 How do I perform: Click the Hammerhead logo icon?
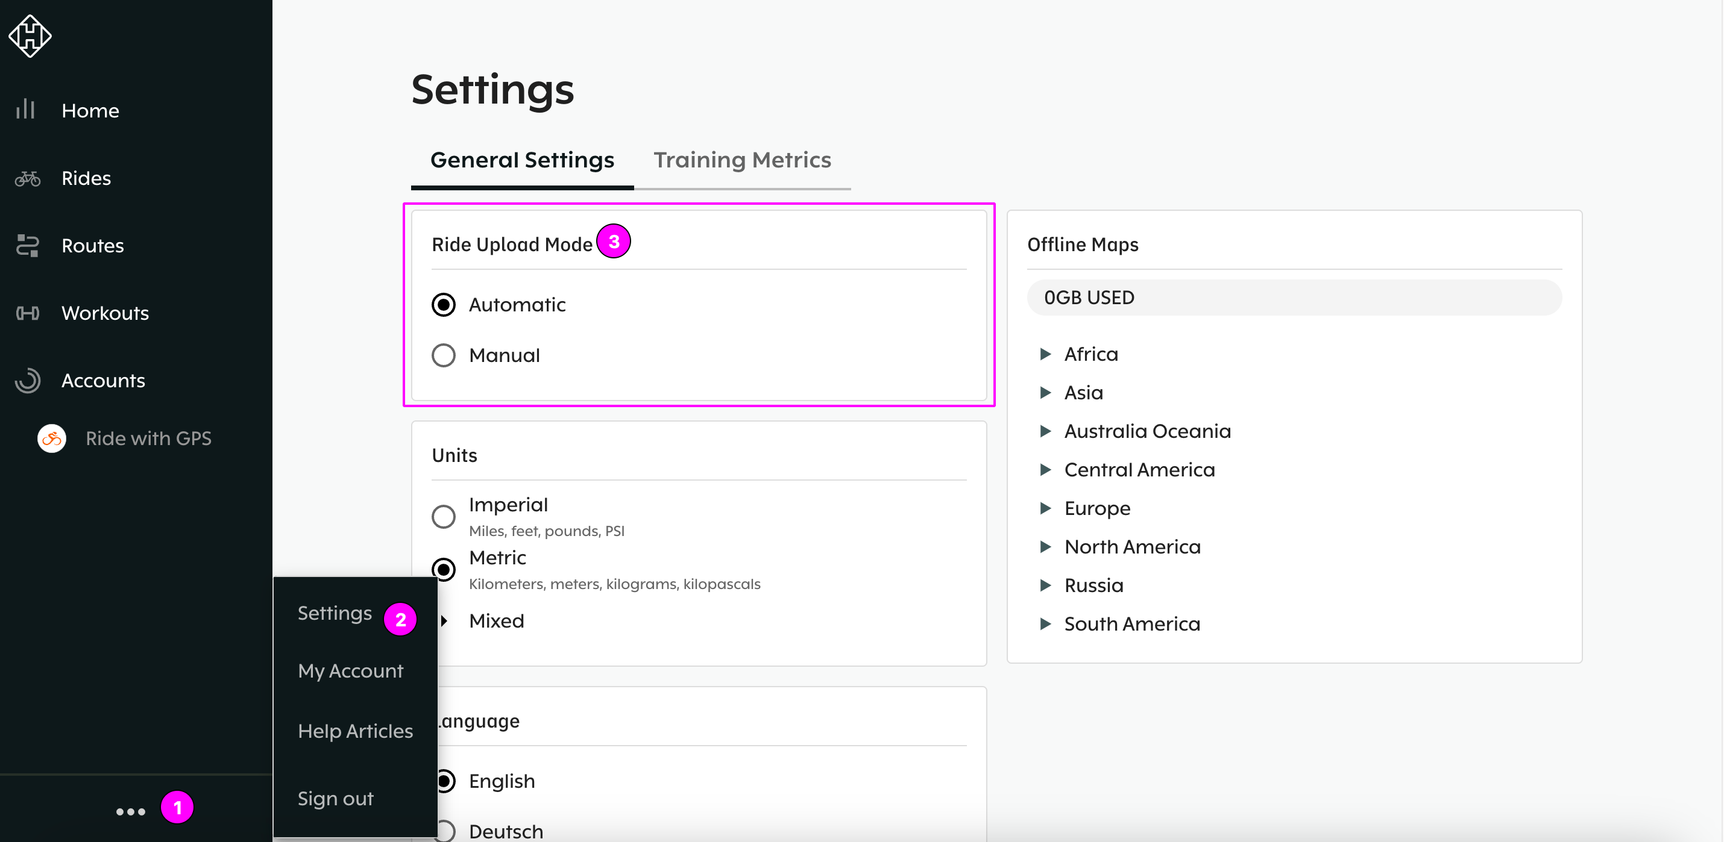(30, 36)
